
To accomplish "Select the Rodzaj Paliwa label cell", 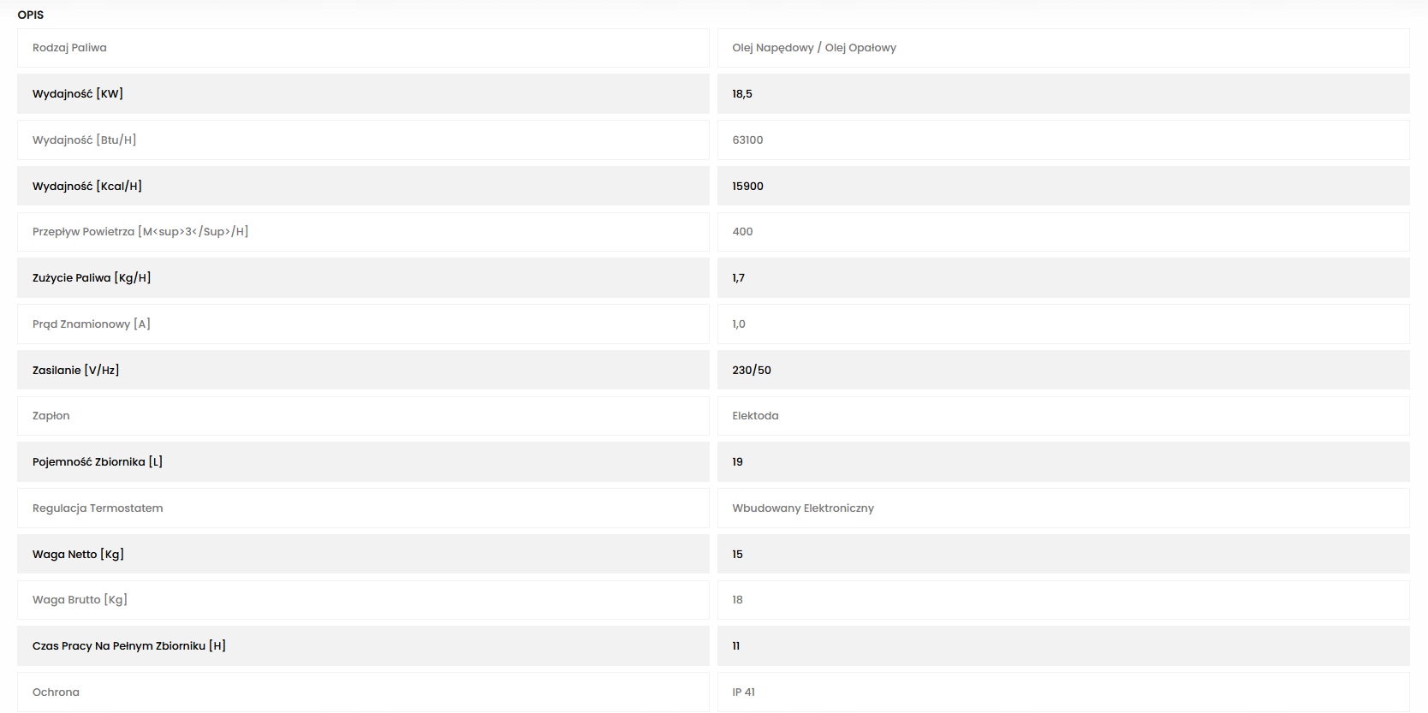I will [x=70, y=48].
